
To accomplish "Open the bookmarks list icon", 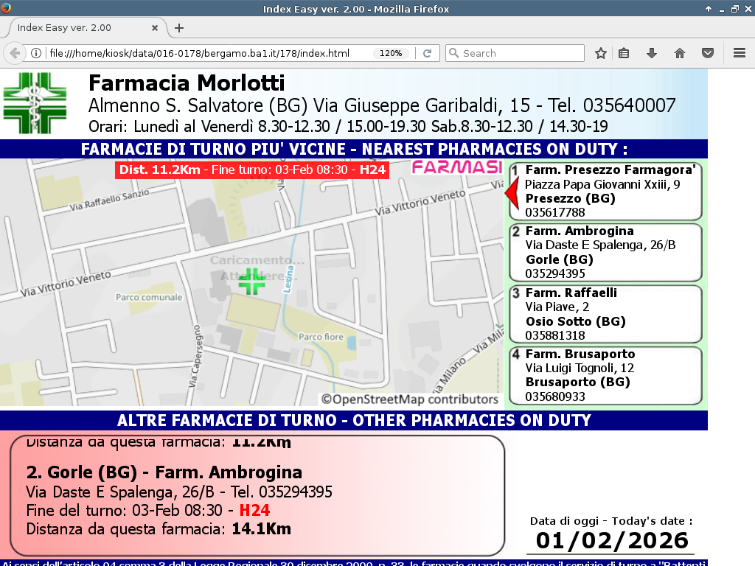I will [624, 53].
